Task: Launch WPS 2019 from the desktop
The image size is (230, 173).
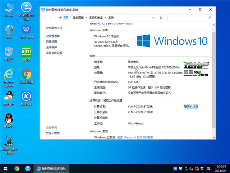Action: click(26, 32)
